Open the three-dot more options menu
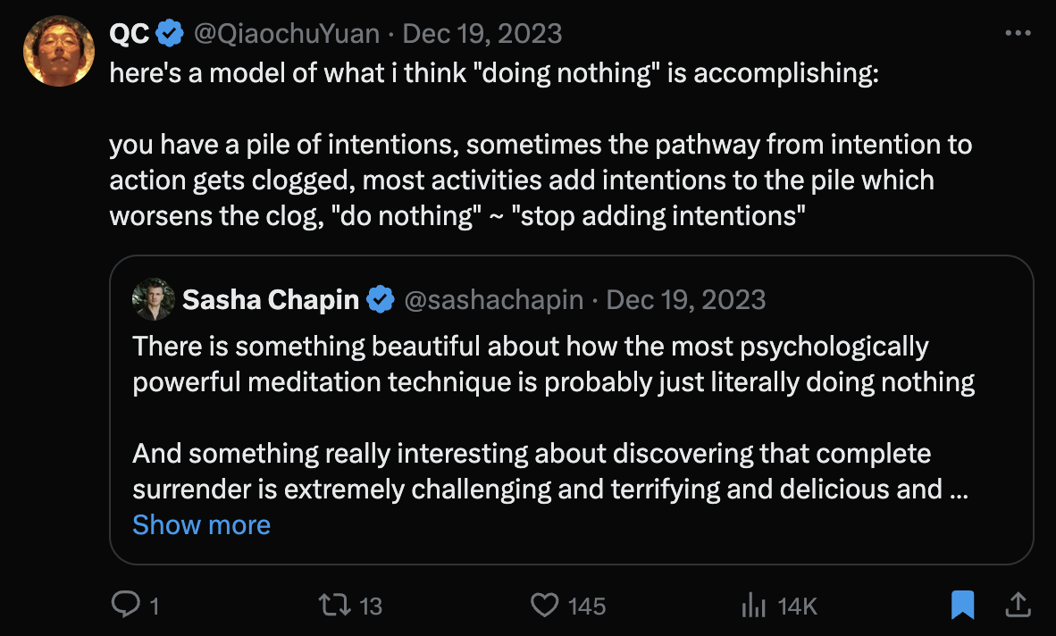This screenshot has width=1056, height=636. (1018, 34)
